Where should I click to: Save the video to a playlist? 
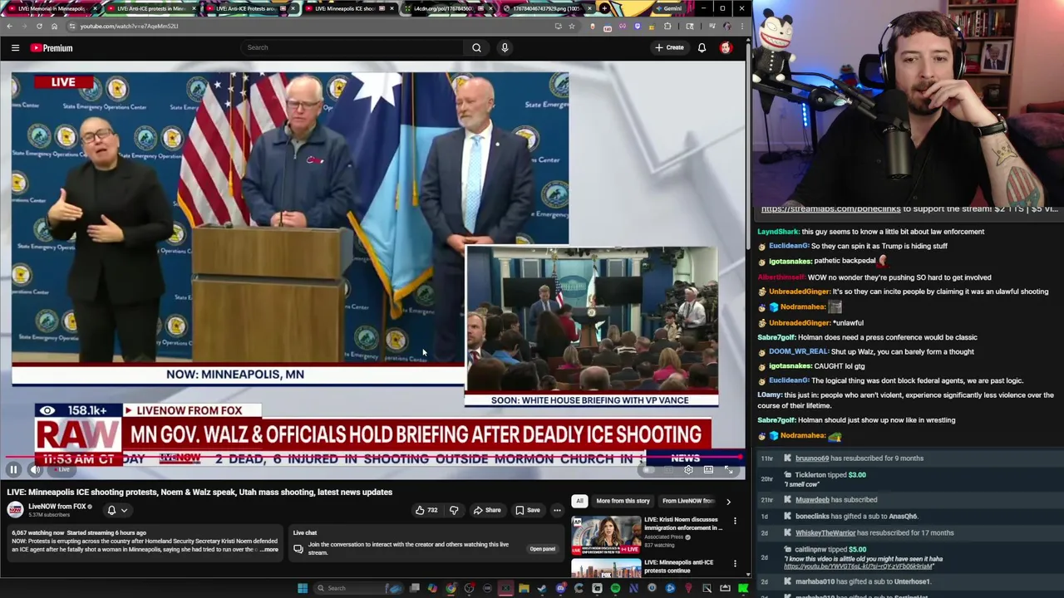(528, 510)
